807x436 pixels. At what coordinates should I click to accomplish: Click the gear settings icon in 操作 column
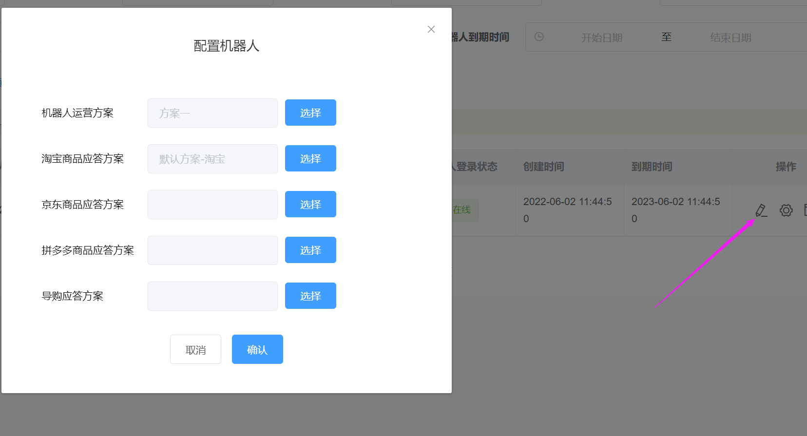click(786, 210)
